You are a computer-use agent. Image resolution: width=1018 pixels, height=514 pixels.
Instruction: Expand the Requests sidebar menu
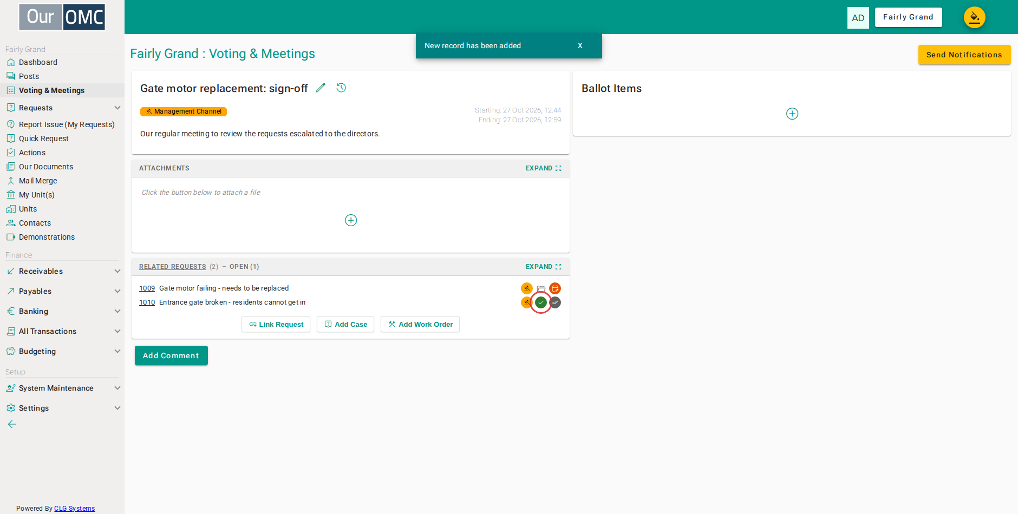pyautogui.click(x=62, y=108)
